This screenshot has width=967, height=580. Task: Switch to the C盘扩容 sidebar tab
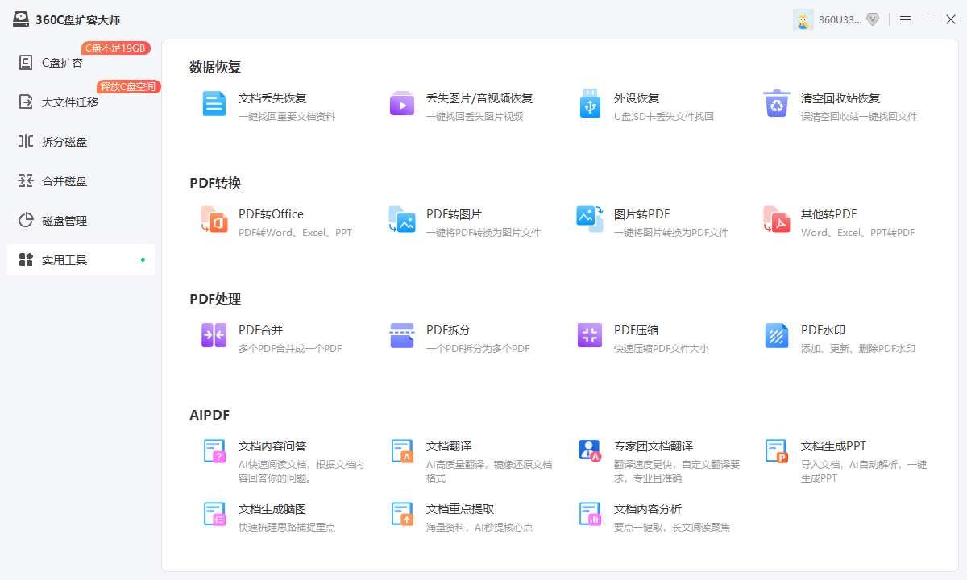click(x=81, y=62)
